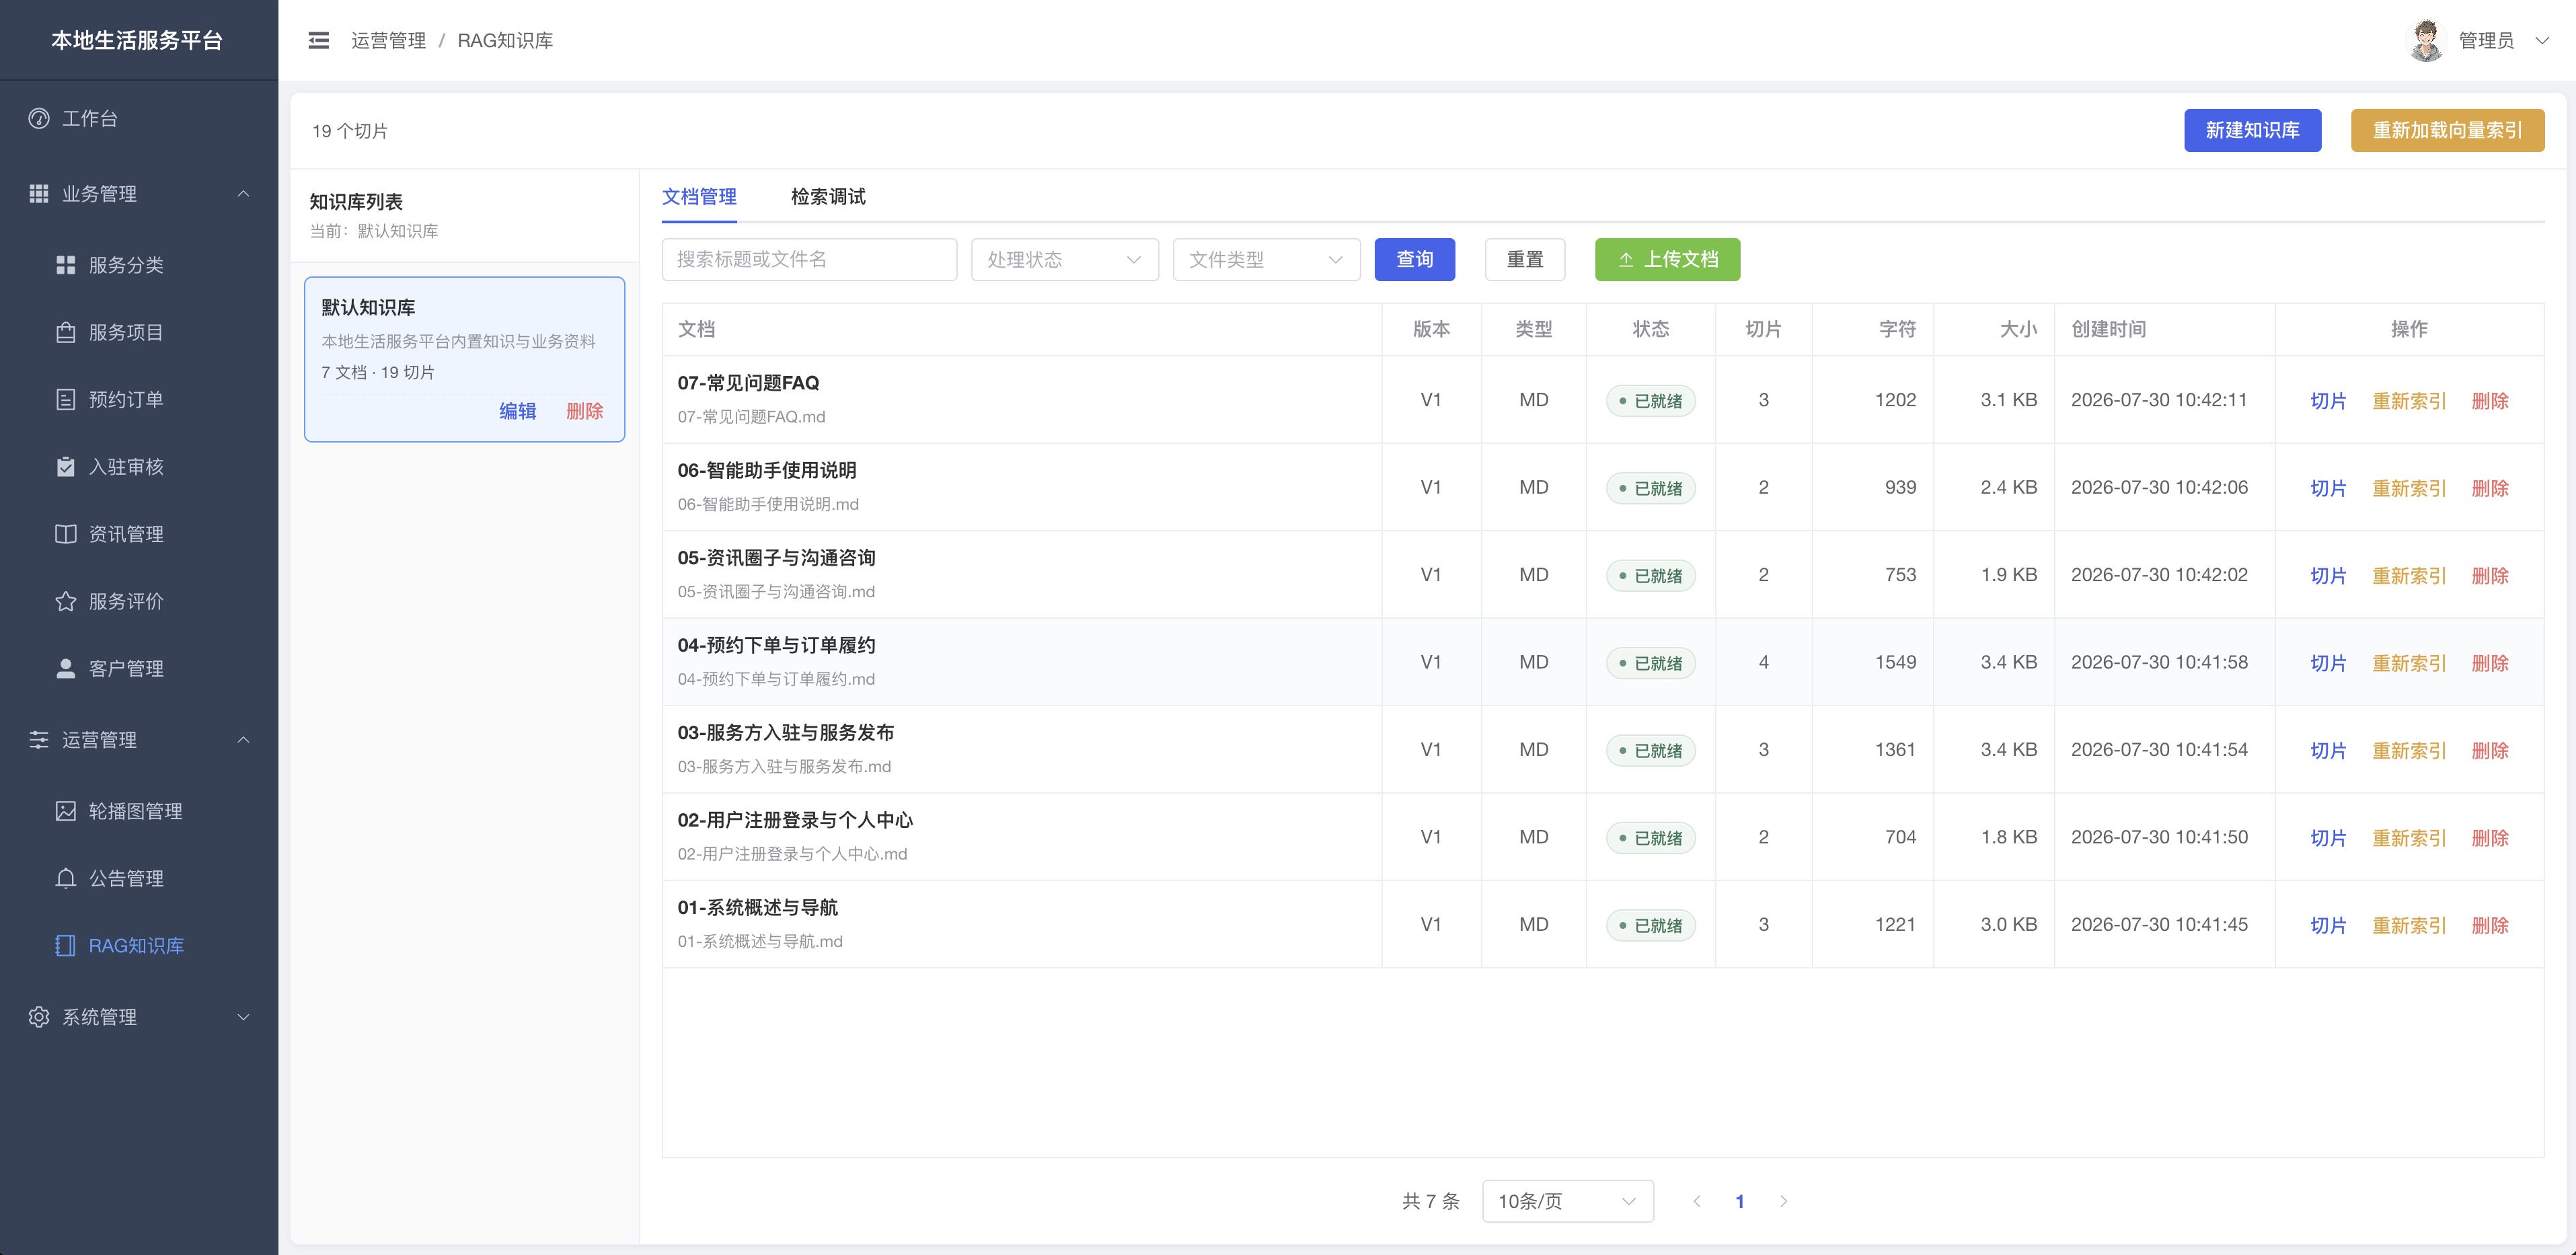2576x1255 pixels.
Task: Click the 运营管理 sliders icon
Action: [39, 739]
